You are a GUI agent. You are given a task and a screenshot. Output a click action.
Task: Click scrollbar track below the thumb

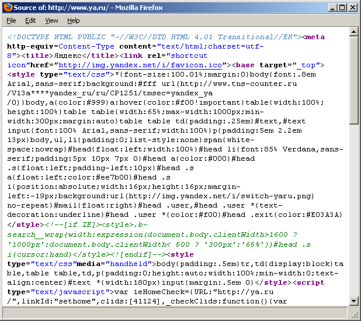(353, 210)
